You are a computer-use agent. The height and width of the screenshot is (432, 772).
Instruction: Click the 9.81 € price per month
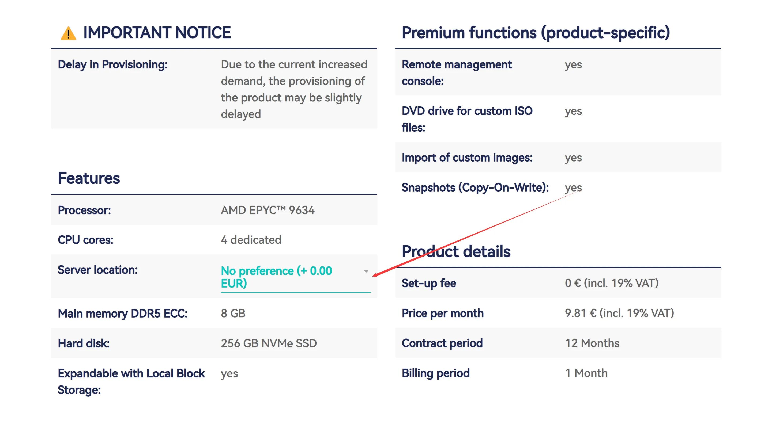(x=619, y=313)
